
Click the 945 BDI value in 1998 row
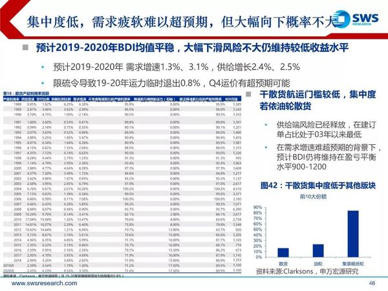tap(238, 158)
